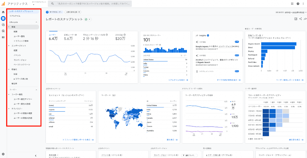This screenshot has height=158, width=307.
Task: Click the filter icon in conversions card
Action: pyautogui.click(x=184, y=155)
